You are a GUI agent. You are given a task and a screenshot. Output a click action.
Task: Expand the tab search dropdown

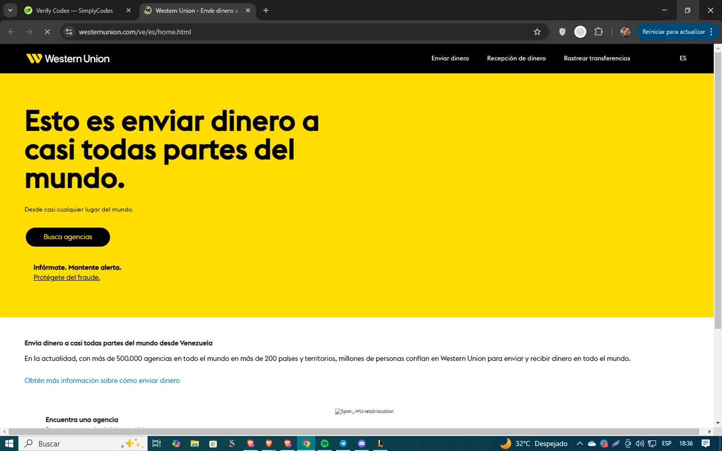[10, 10]
